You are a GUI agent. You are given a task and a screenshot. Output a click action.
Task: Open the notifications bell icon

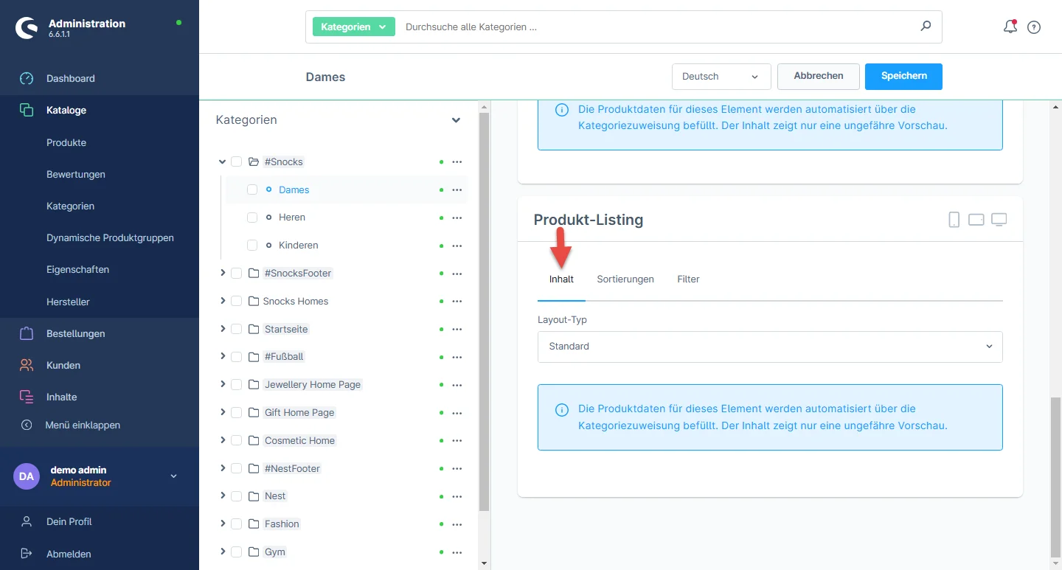pyautogui.click(x=1010, y=27)
